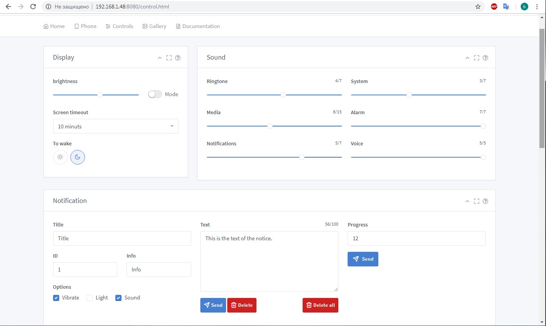
Task: Click fullscreen icon in Display panel
Action: tap(169, 58)
